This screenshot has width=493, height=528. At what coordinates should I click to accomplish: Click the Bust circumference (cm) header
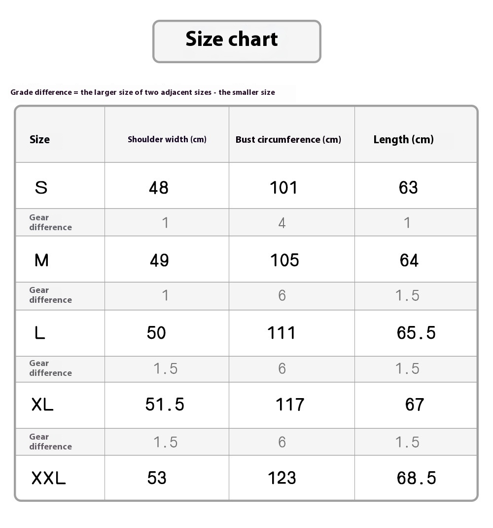[x=288, y=139]
